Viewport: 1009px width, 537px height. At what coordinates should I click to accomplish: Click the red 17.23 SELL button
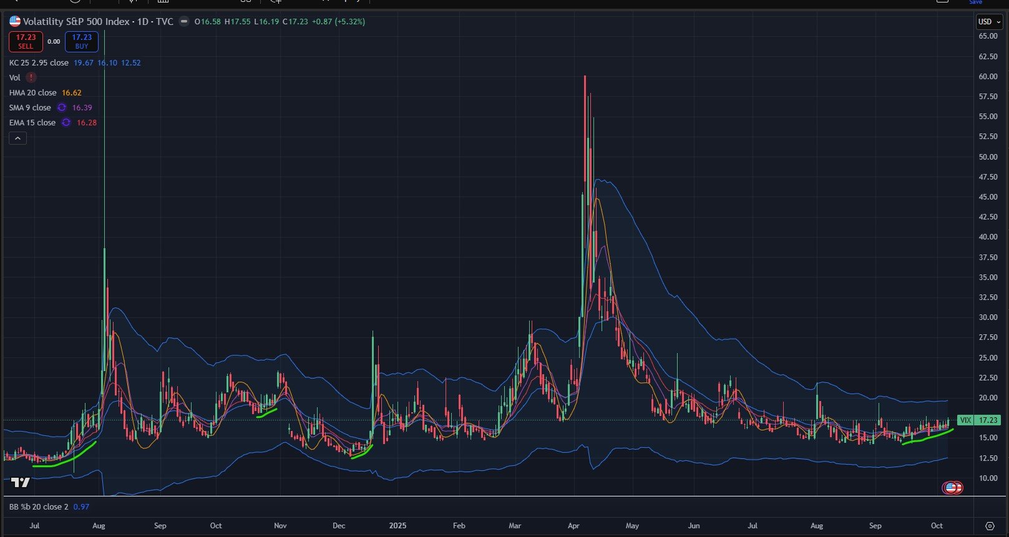[26, 42]
